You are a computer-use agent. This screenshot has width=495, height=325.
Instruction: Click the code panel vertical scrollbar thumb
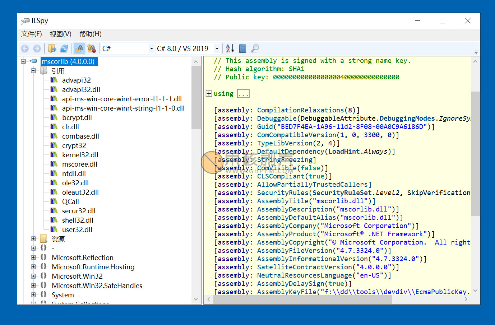[x=475, y=154]
